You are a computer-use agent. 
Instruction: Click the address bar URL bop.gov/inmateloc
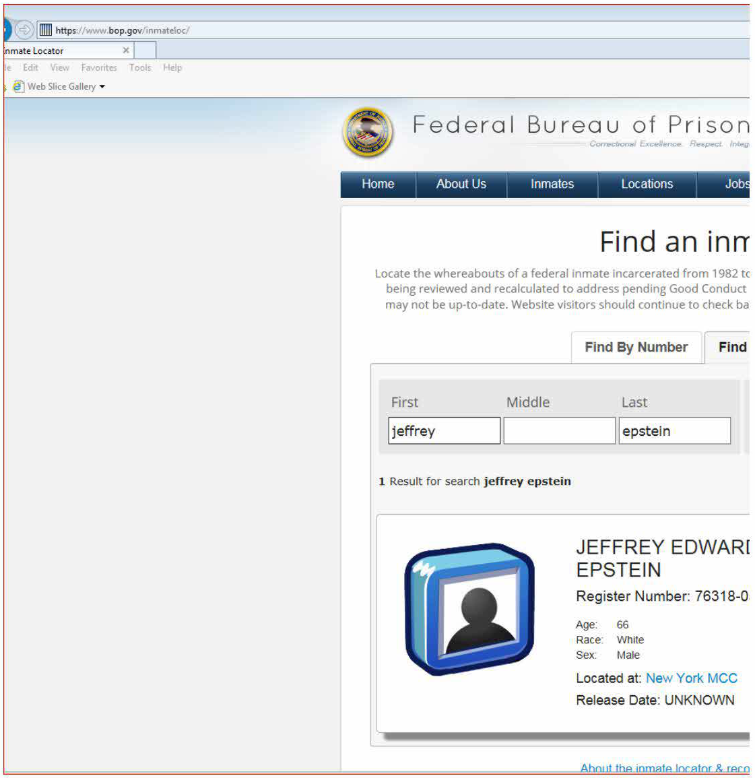pyautogui.click(x=123, y=30)
